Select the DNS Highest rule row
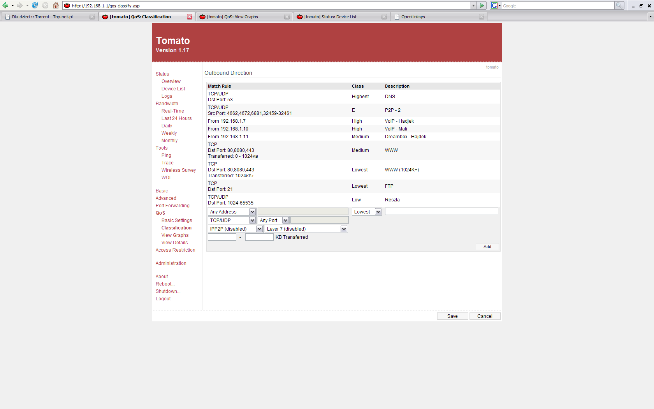 [x=353, y=97]
